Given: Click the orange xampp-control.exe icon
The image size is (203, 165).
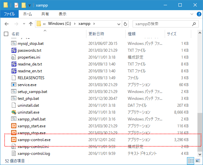Looking at the screenshot, I should 14,139.
